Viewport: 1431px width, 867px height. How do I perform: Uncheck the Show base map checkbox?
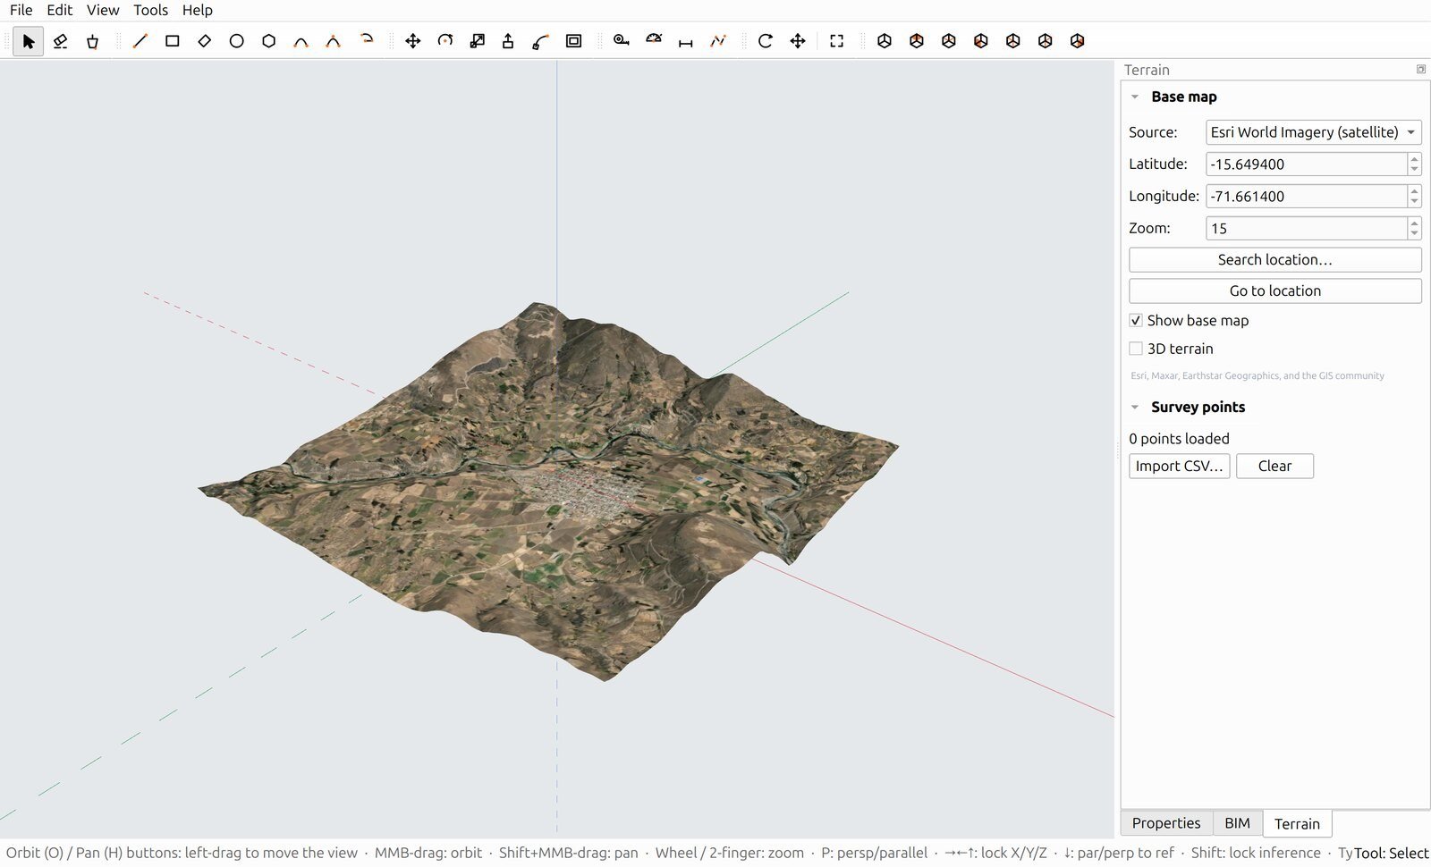[1136, 320]
